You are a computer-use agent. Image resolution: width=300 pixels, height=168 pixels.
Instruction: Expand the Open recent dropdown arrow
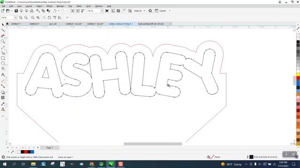point(11,11)
